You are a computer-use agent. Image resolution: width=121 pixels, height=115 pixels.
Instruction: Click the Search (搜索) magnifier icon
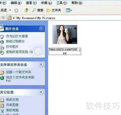[x=34, y=10]
